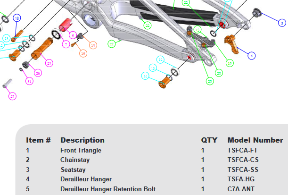Image resolution: width=288 pixels, height=195 pixels.
Task: Click the C7A-ANT model number
Action: coord(240,189)
